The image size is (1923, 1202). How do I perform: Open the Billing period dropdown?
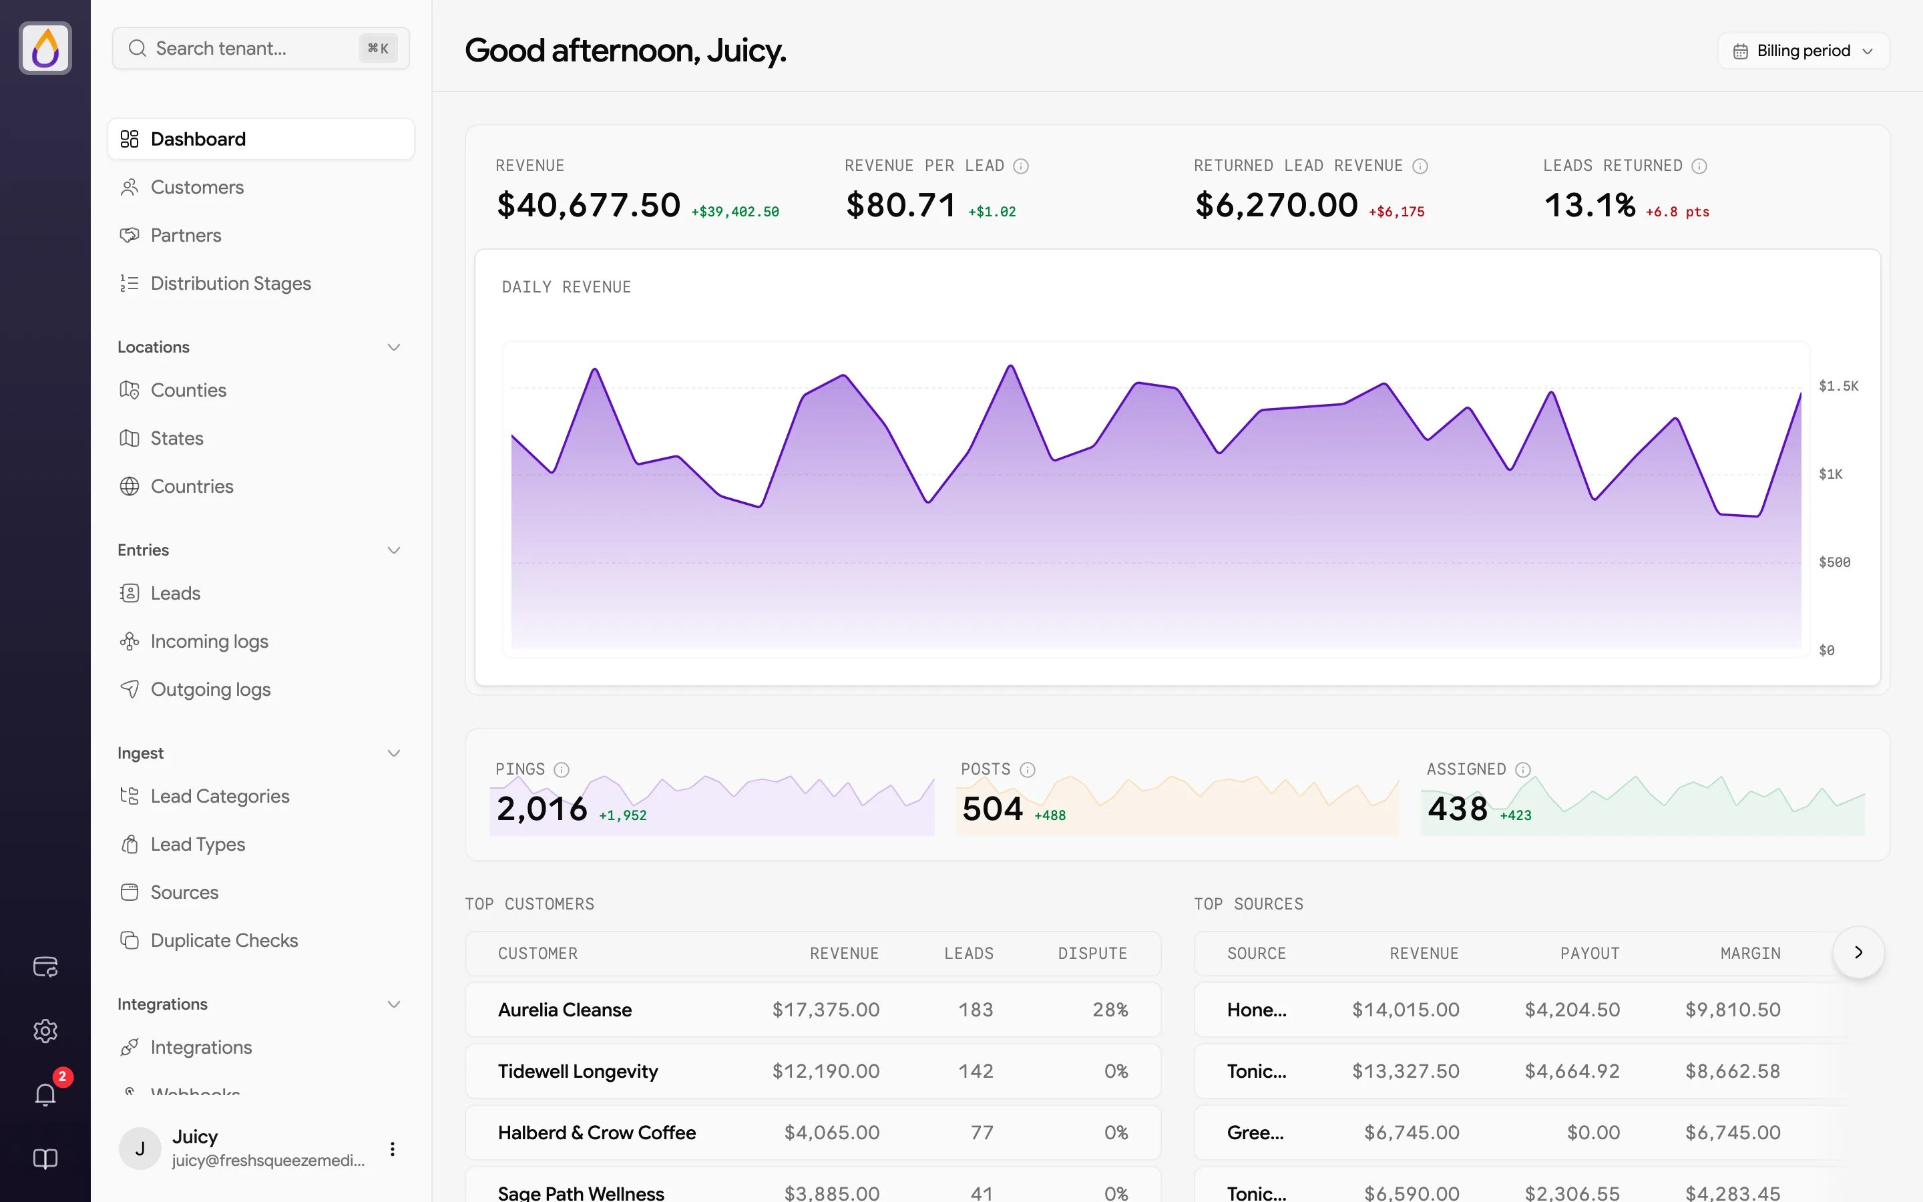(1803, 51)
